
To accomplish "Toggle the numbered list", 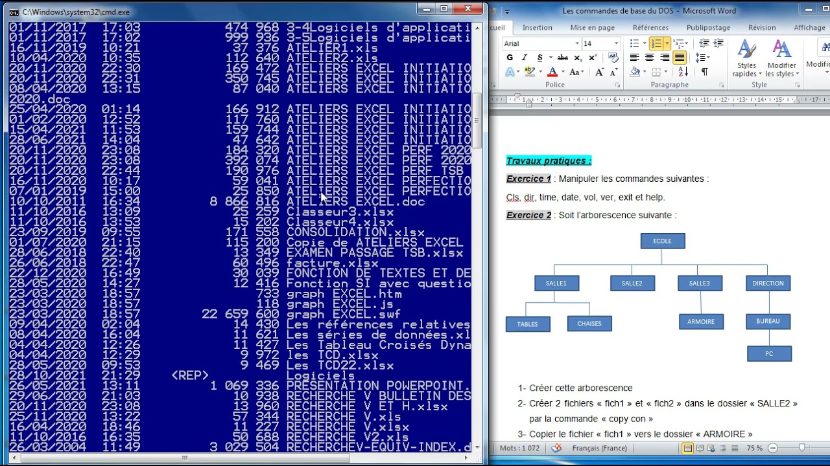I will [x=656, y=43].
